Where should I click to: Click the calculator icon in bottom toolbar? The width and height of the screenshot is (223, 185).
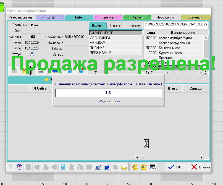click(x=63, y=167)
